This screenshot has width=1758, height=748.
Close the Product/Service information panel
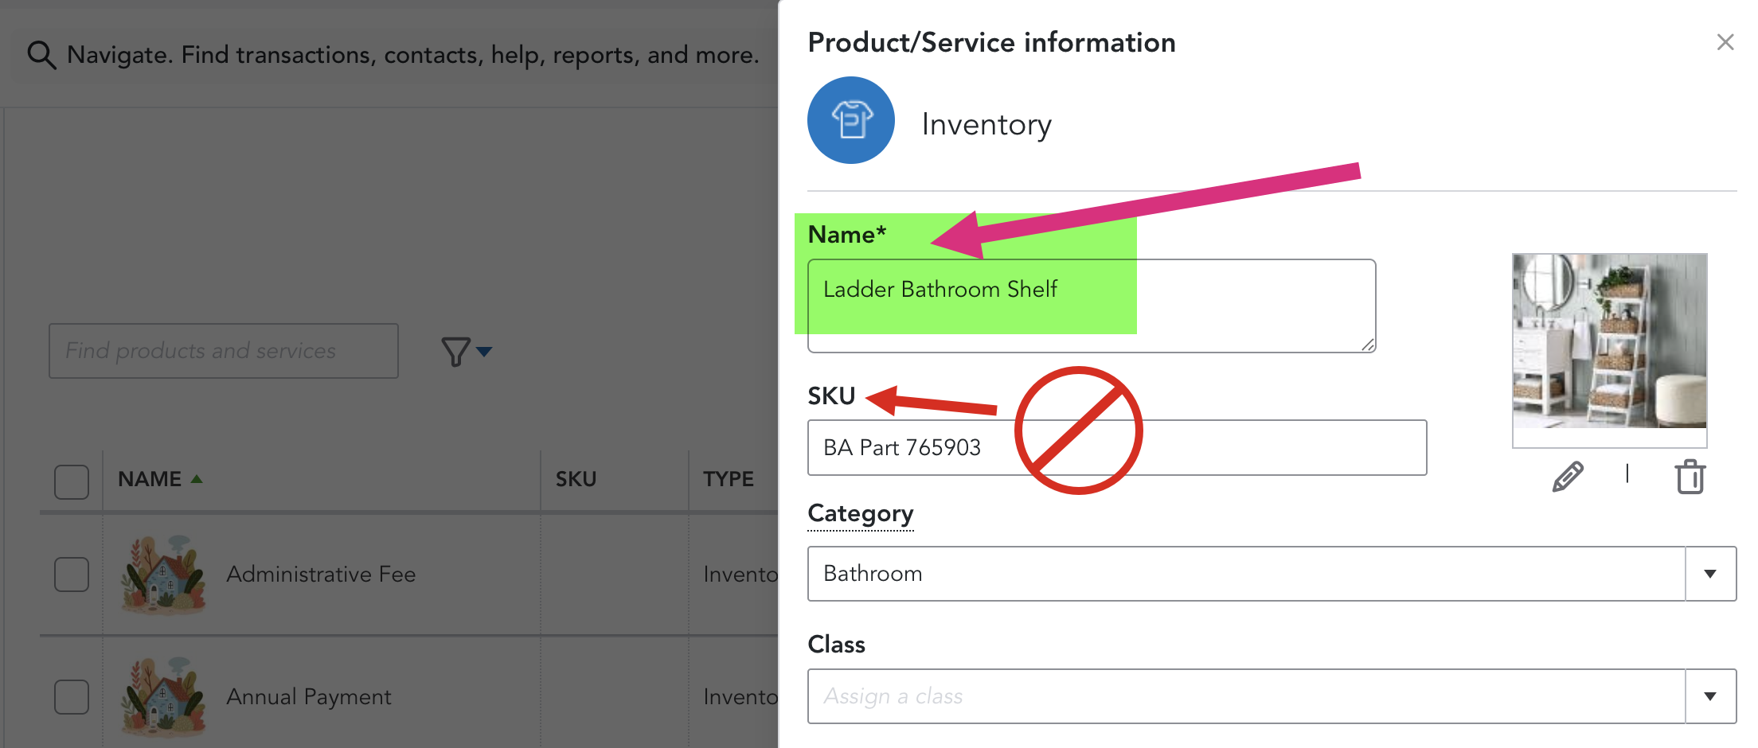tap(1725, 42)
